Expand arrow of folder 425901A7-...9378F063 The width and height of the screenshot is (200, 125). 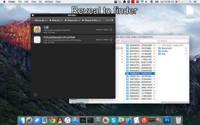pyautogui.click(x=154, y=76)
